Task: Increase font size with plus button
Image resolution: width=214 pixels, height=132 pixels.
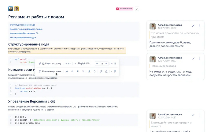Action: pos(106,63)
